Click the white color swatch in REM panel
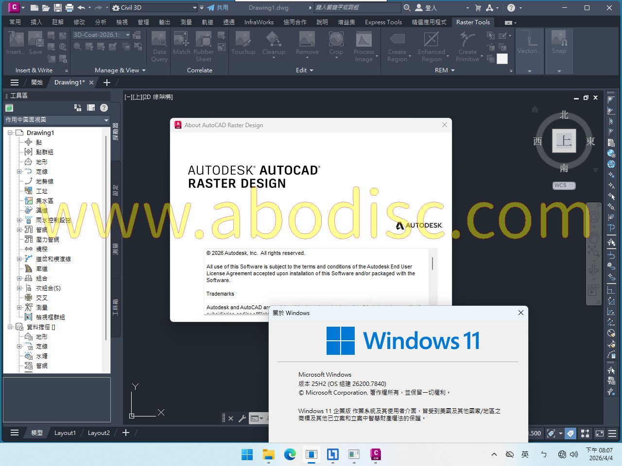The image size is (622, 466). click(502, 59)
